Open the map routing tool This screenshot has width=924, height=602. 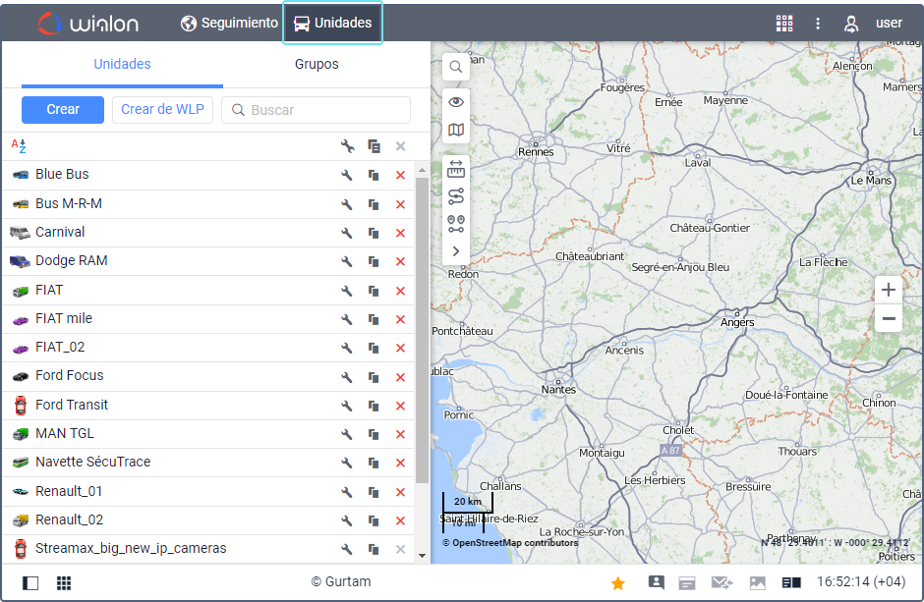456,196
